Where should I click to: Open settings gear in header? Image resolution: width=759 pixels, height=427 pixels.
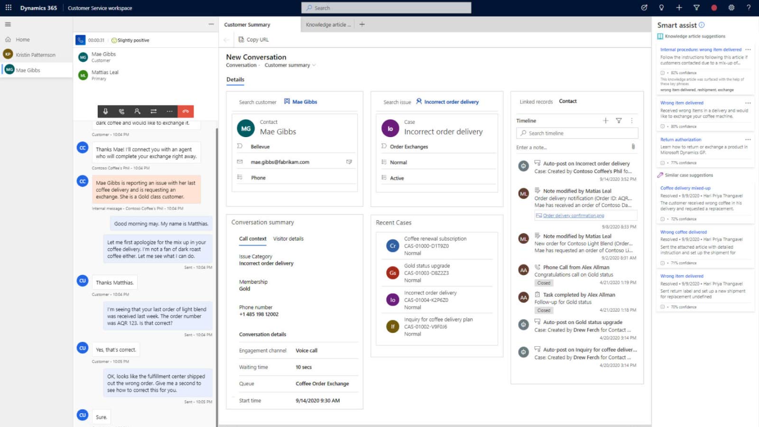[x=731, y=8]
